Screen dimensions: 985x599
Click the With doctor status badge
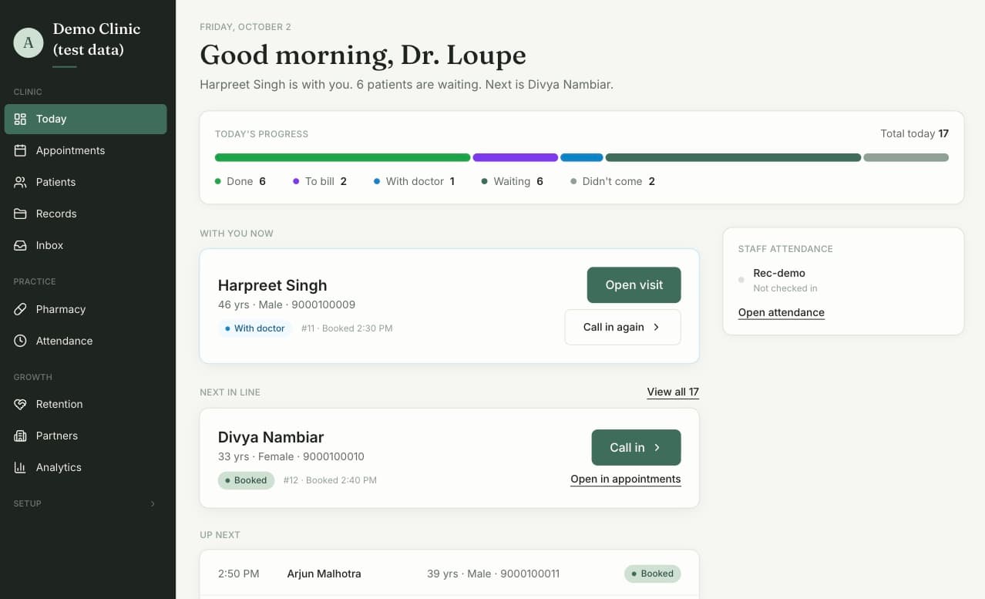[x=255, y=328]
